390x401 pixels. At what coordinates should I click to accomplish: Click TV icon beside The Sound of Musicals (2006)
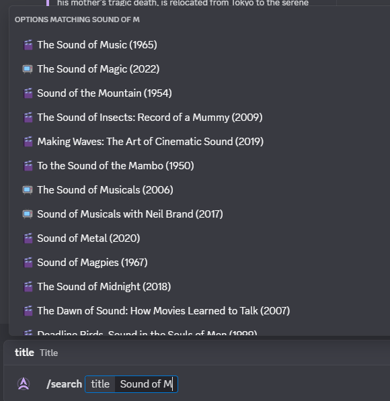coord(28,190)
